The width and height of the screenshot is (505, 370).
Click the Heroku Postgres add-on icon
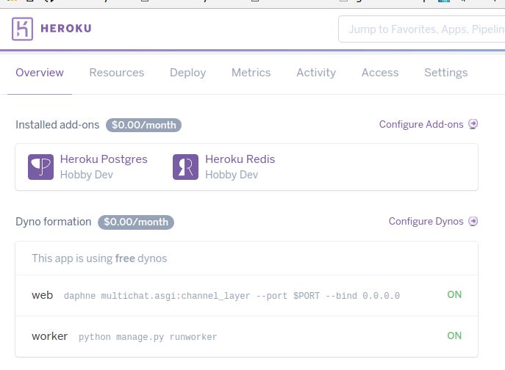tap(40, 167)
